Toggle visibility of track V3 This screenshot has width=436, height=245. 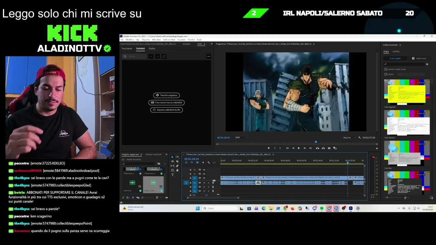204,170
